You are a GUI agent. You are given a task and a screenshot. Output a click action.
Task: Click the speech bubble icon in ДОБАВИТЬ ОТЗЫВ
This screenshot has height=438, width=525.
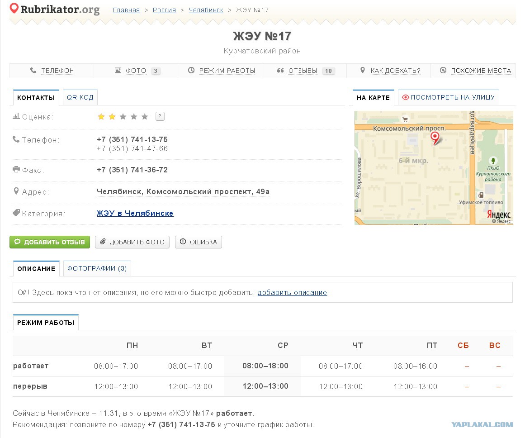click(18, 242)
